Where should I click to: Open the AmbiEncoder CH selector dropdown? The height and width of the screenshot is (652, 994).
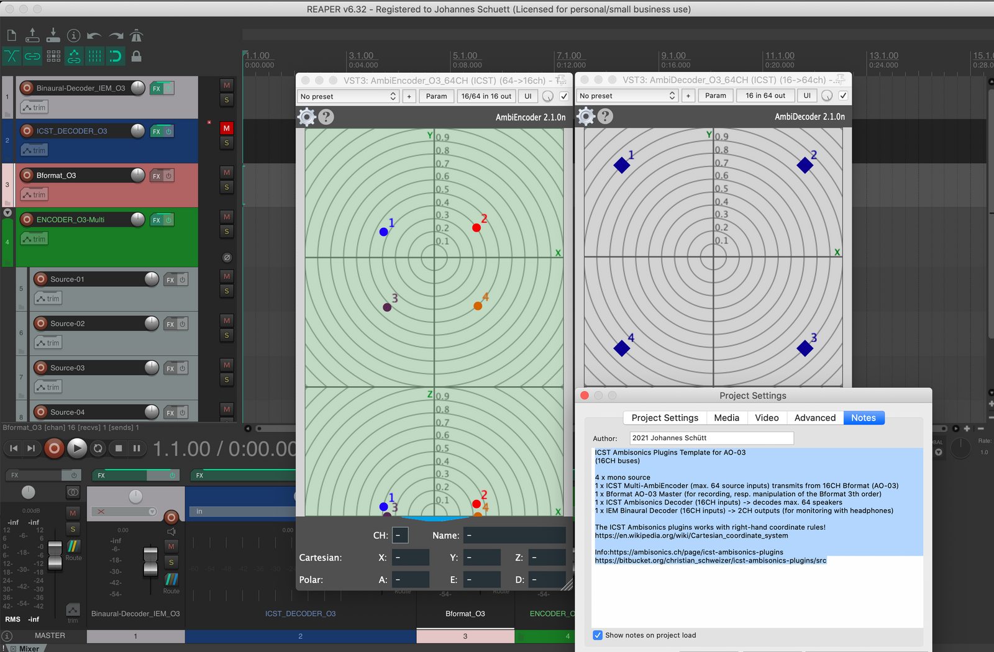coord(400,535)
